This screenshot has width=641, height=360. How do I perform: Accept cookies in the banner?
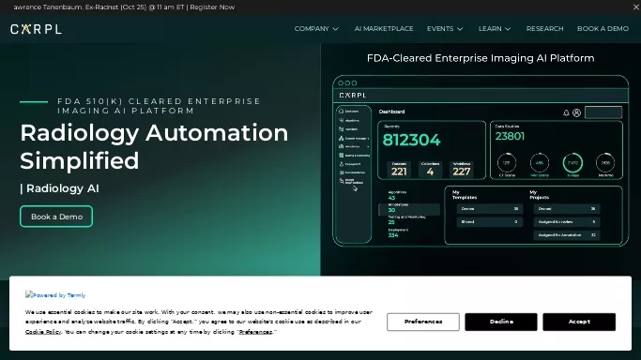[579, 322]
